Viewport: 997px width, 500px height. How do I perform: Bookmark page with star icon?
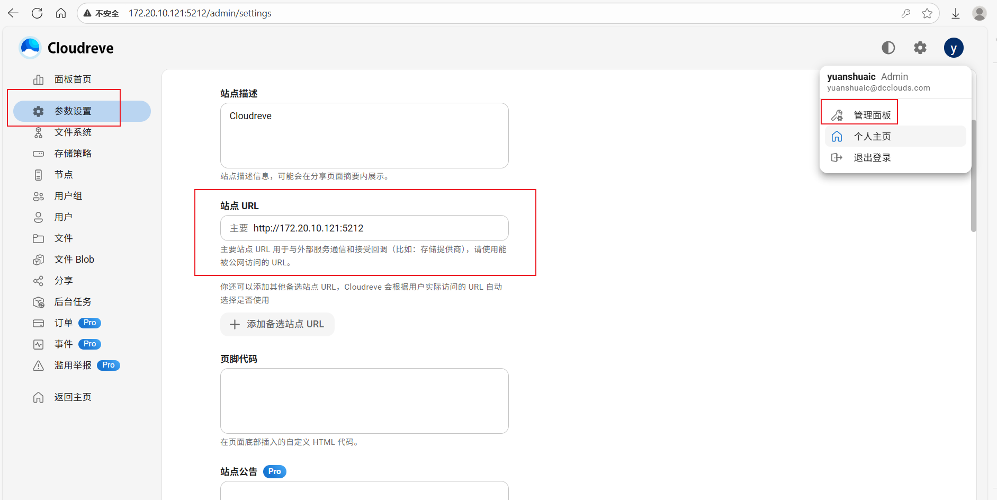pos(927,13)
